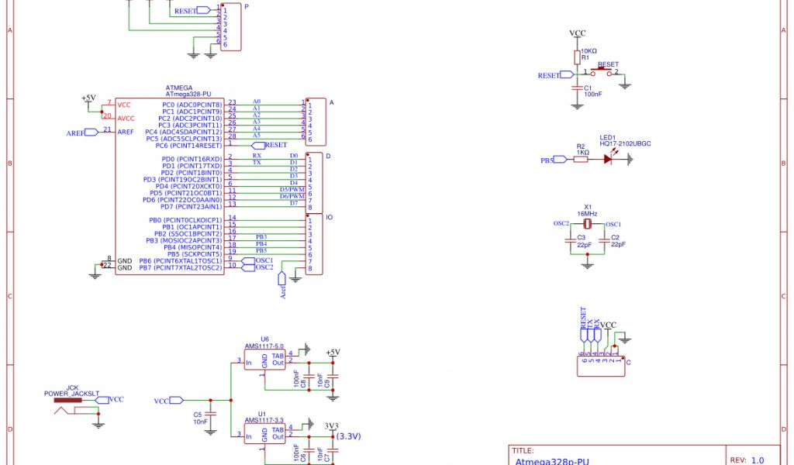Image resolution: width=794 pixels, height=465 pixels.
Task: Click the +5V power symbol above VCC pin
Action: click(x=88, y=100)
